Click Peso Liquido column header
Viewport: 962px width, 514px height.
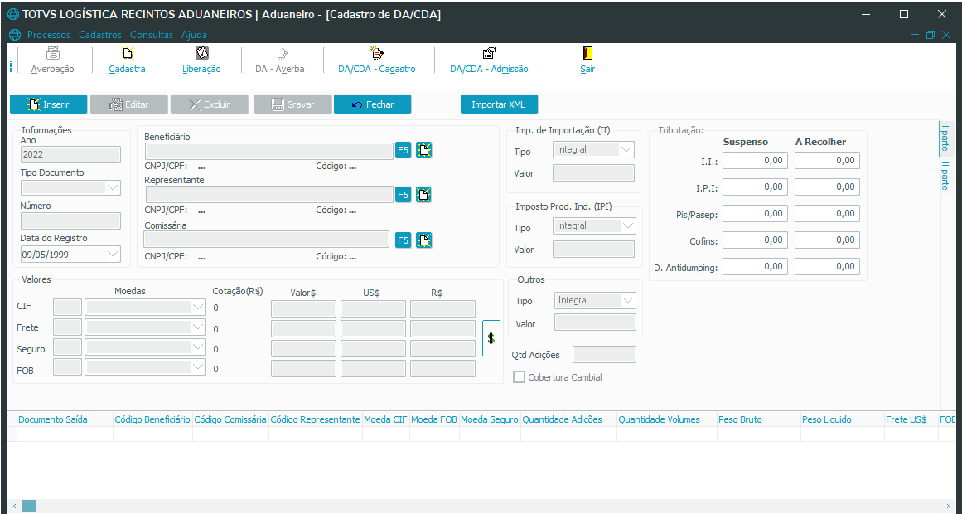pos(843,419)
